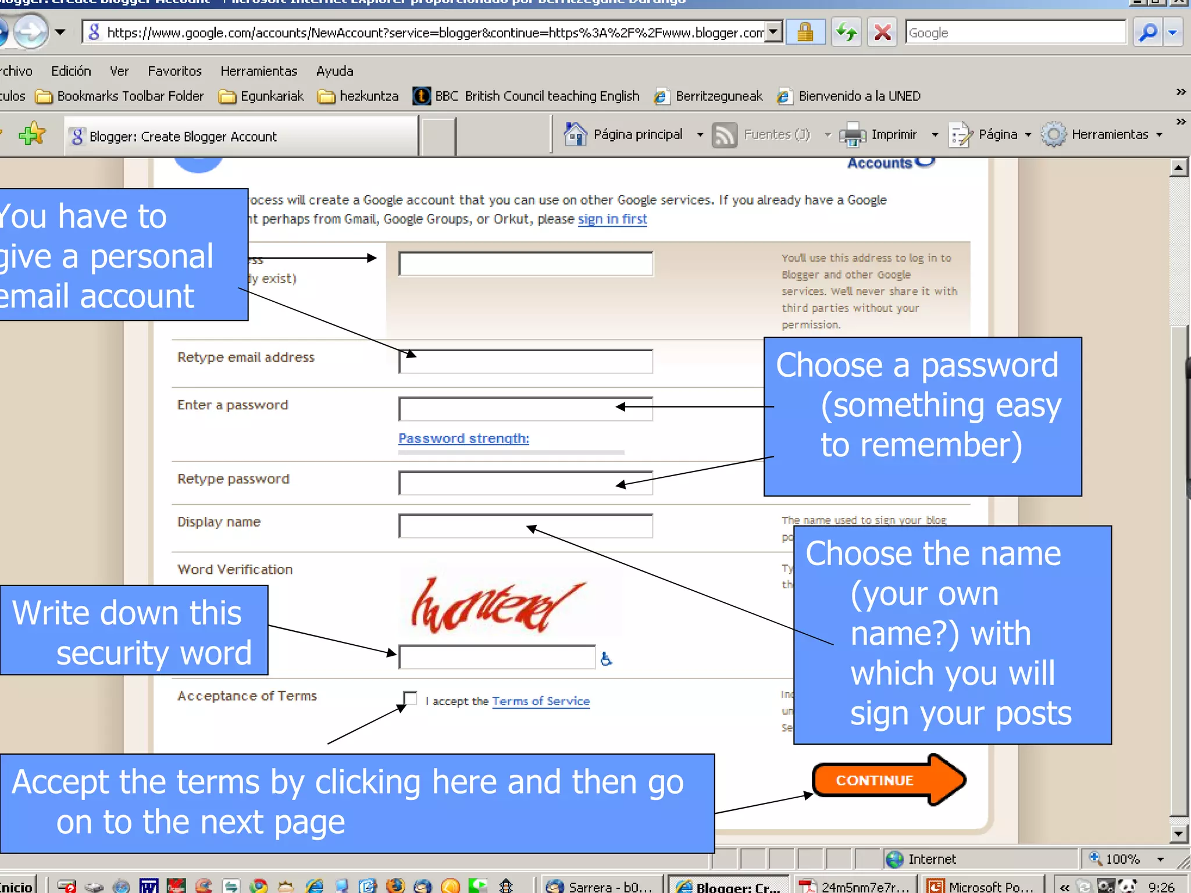This screenshot has width=1191, height=893.
Task: Click the Password strength link
Action: click(x=463, y=438)
